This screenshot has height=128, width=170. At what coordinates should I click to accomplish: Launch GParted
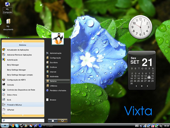(x=23, y=110)
